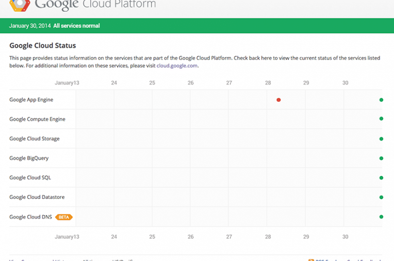Click the '28' label in the top date header
This screenshot has width=394, height=261.
click(x=268, y=83)
